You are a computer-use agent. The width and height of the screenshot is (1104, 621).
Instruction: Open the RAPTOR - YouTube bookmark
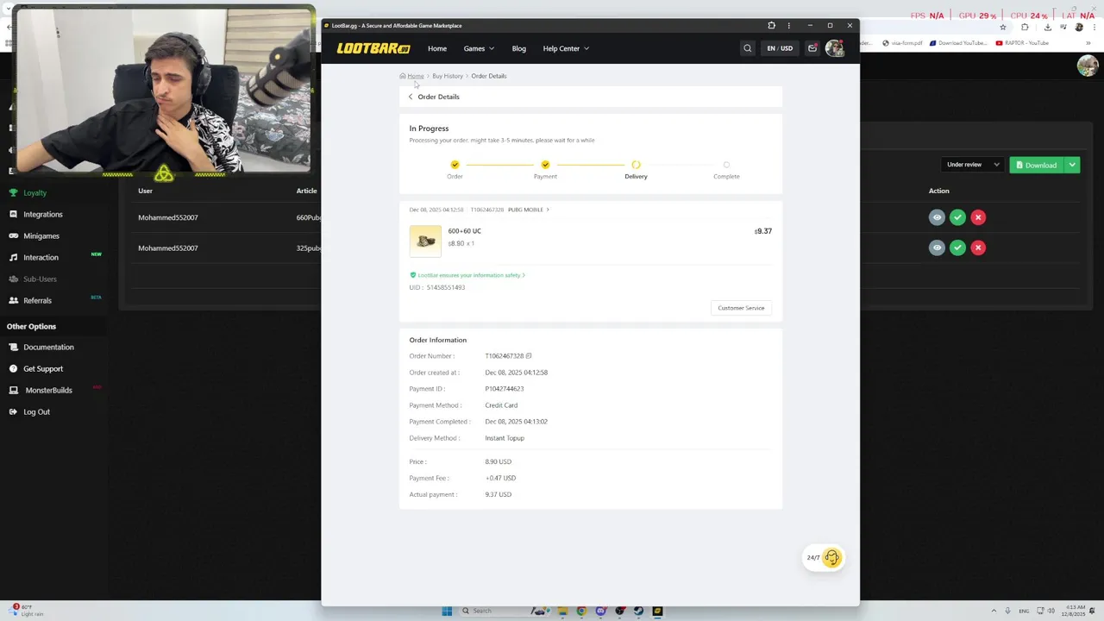1022,43
